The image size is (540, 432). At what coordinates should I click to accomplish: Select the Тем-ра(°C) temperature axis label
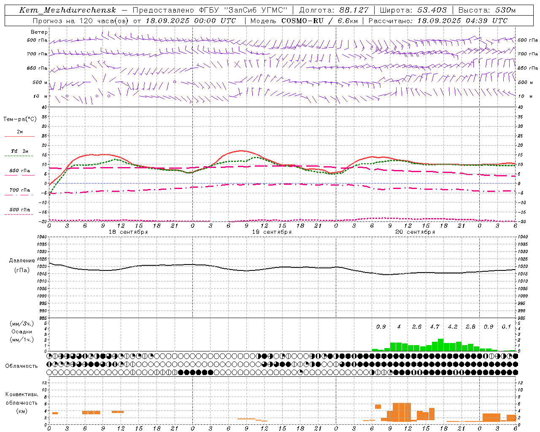click(x=20, y=119)
